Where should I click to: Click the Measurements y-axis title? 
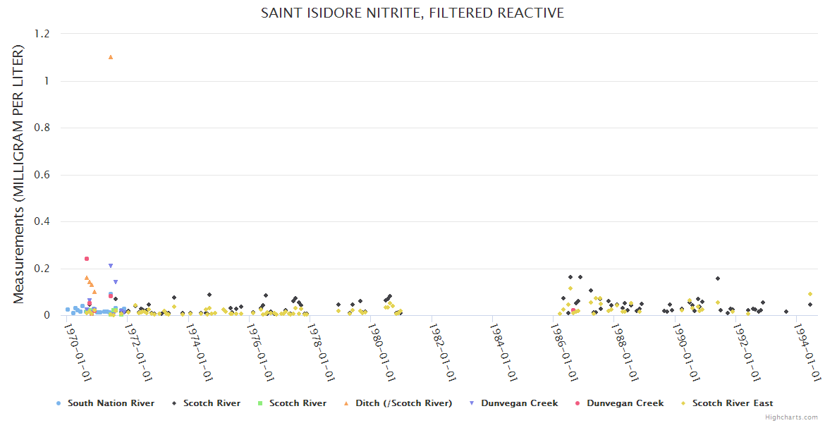(x=18, y=174)
